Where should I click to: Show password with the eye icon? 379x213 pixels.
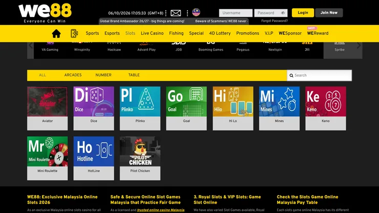click(x=283, y=13)
